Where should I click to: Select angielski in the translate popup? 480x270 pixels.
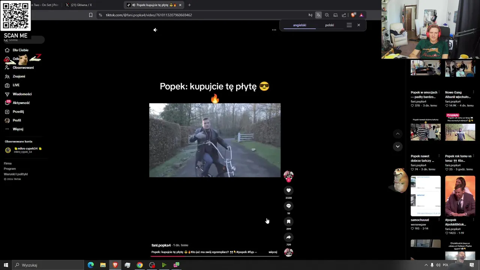click(x=300, y=25)
